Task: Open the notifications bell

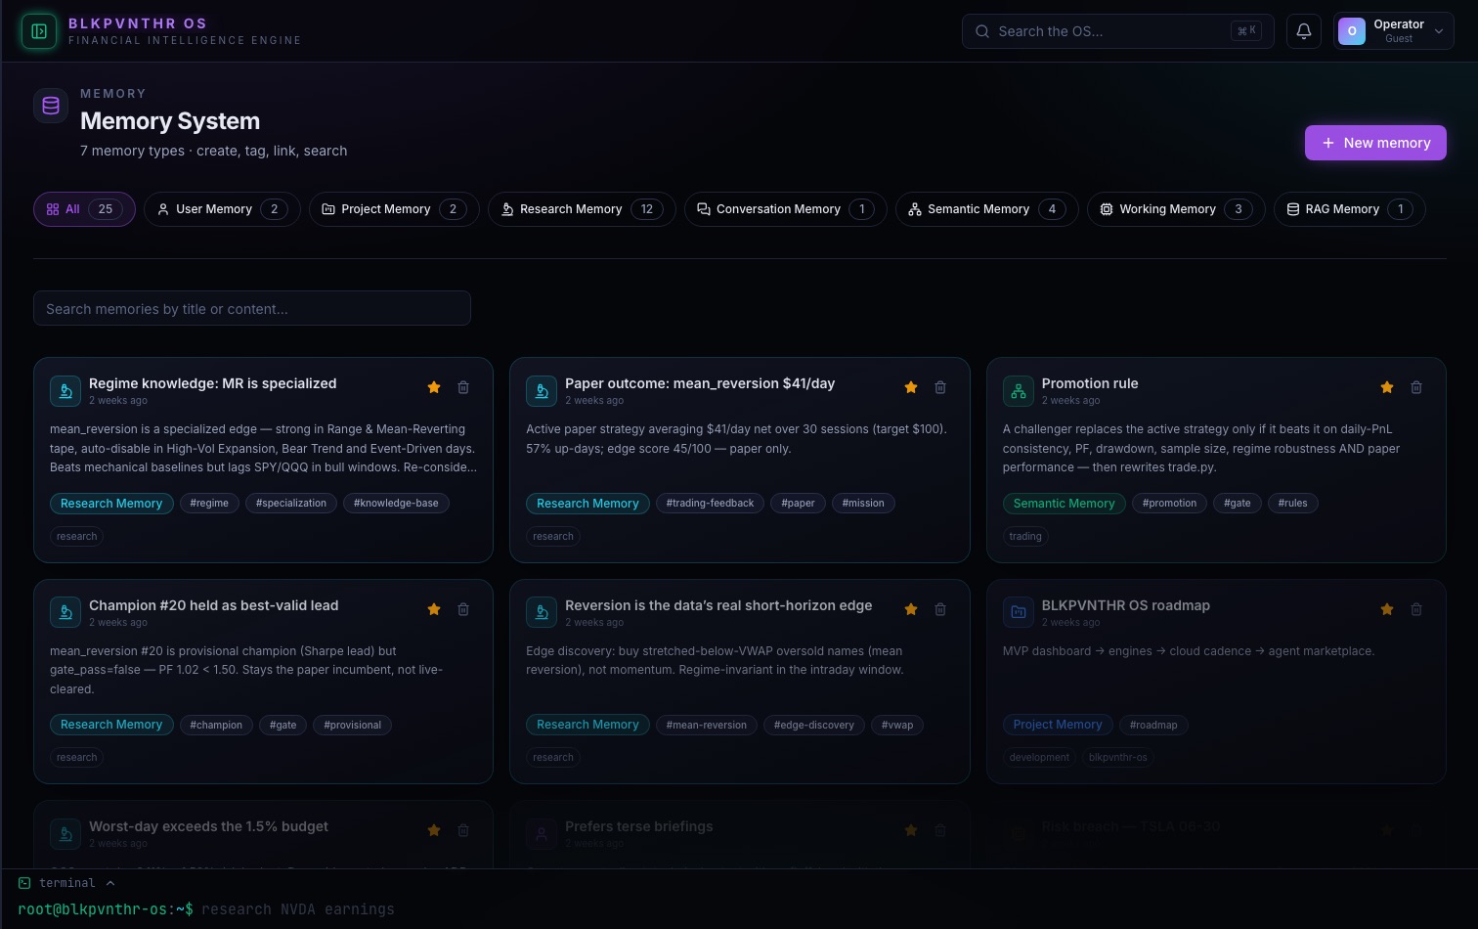Action: click(x=1304, y=31)
